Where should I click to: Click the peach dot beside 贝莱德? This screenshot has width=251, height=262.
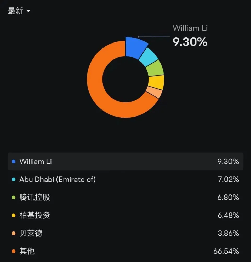[x=14, y=233]
